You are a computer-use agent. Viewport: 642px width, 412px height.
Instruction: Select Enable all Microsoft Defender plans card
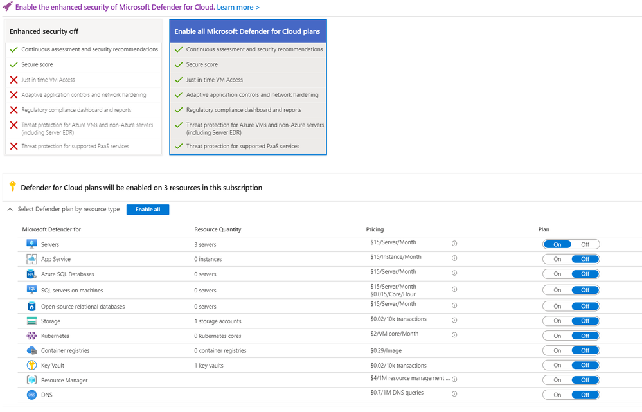coord(247,31)
